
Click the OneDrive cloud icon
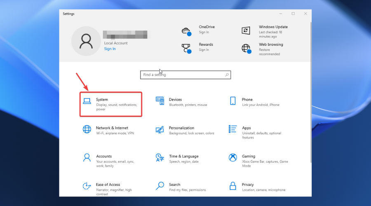click(186, 31)
